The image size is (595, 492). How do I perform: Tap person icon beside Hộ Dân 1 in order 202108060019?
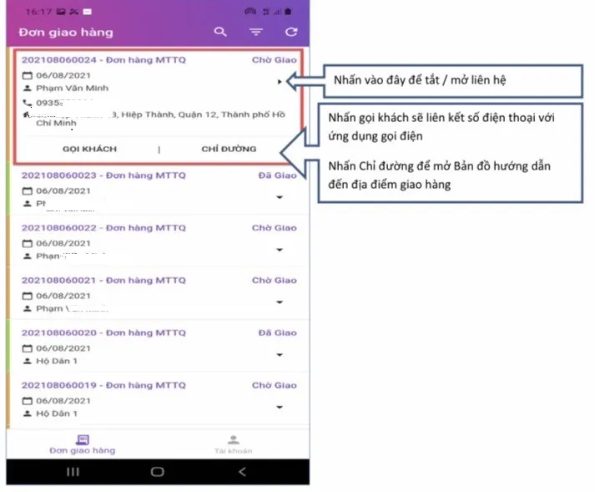(27, 413)
